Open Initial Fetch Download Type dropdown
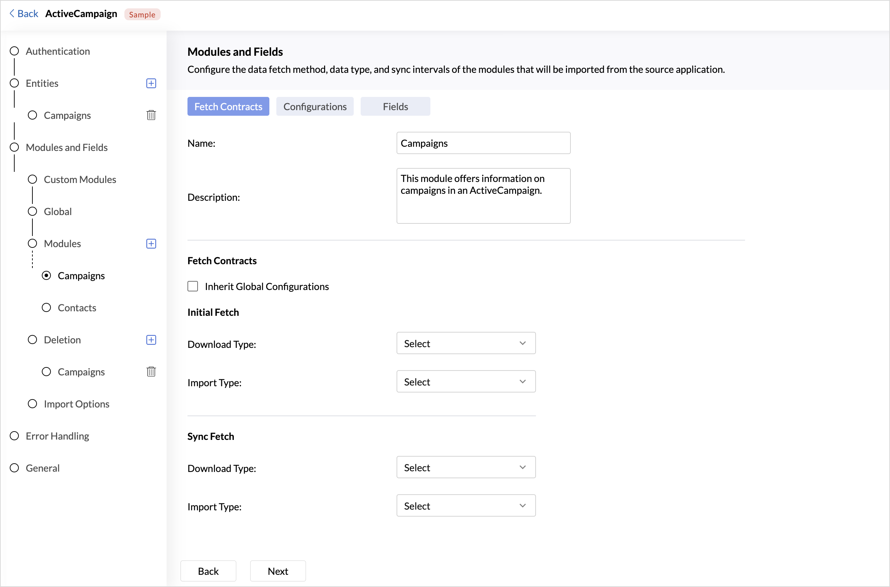The image size is (890, 587). pyautogui.click(x=466, y=343)
